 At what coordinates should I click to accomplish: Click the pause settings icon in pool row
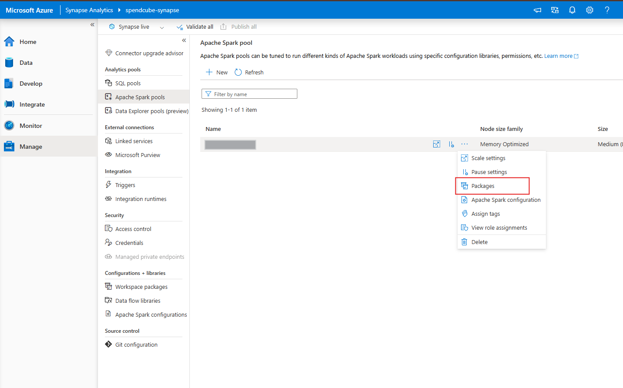coord(451,144)
